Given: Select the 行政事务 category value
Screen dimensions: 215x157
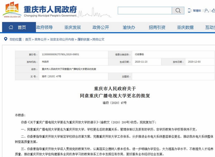Looking at the screenshot, I should tap(139, 54).
